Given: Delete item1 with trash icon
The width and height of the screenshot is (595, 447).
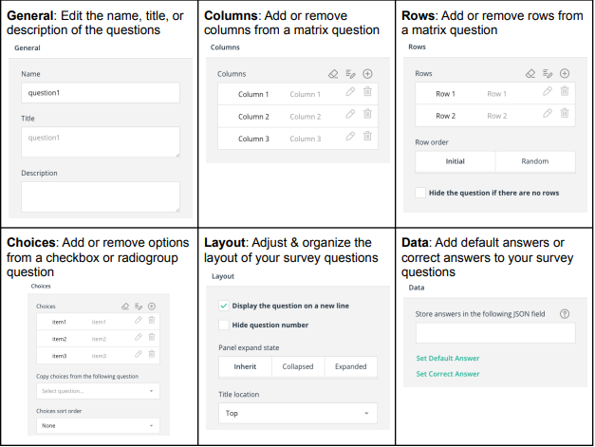Looking at the screenshot, I should pyautogui.click(x=152, y=320).
